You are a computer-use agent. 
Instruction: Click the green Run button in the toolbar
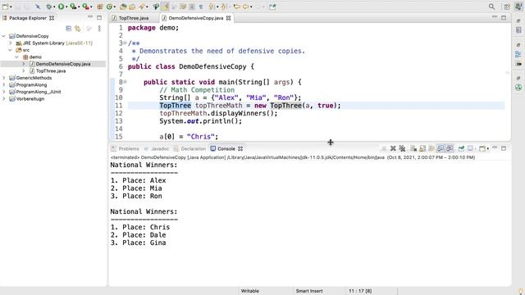tap(61, 7)
